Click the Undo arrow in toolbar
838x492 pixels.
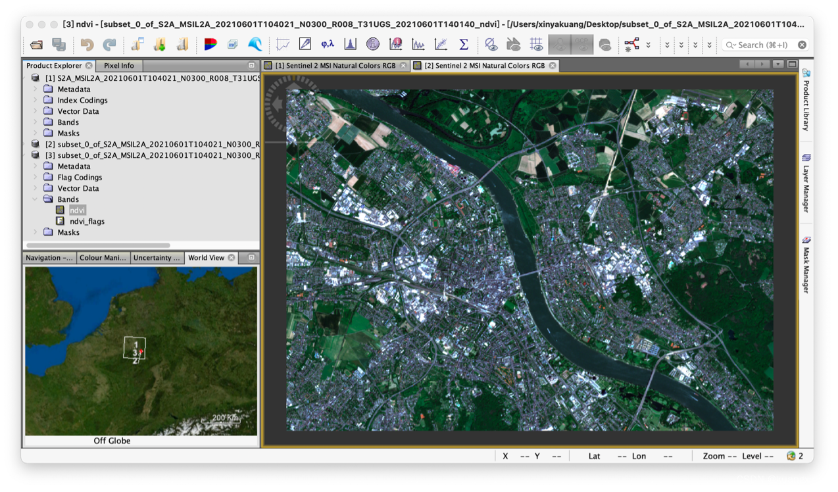coord(87,45)
